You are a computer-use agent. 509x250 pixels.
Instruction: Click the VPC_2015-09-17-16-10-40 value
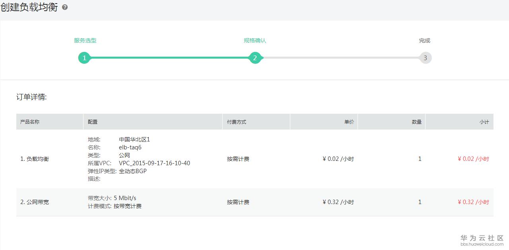click(x=154, y=163)
